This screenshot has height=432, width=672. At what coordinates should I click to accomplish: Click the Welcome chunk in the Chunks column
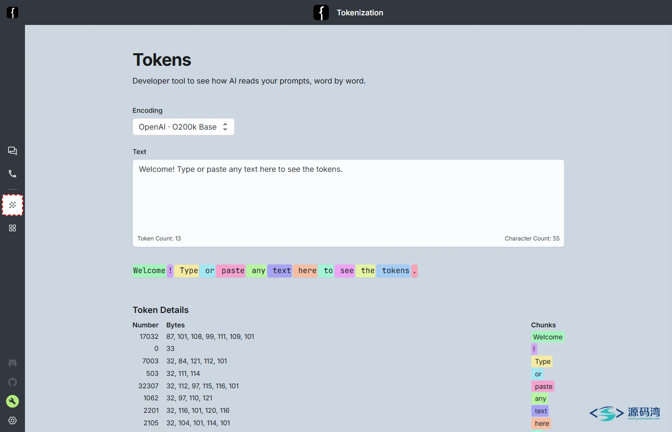pyautogui.click(x=548, y=337)
